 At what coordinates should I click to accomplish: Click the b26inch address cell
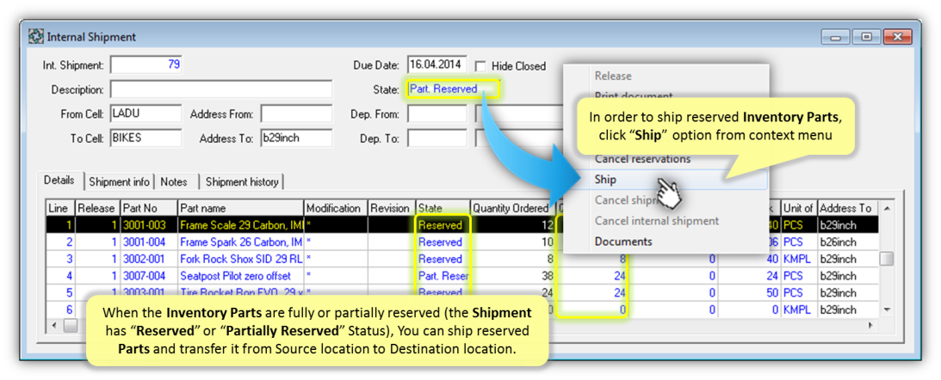[x=848, y=242]
